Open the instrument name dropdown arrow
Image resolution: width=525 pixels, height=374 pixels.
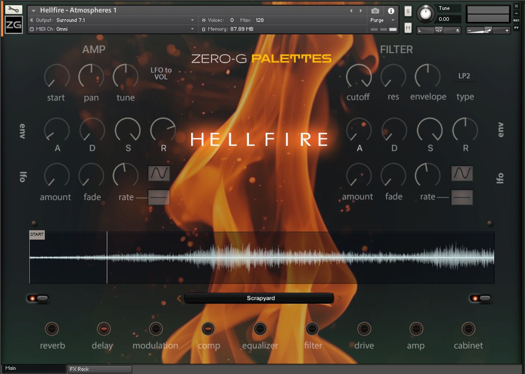[34, 11]
